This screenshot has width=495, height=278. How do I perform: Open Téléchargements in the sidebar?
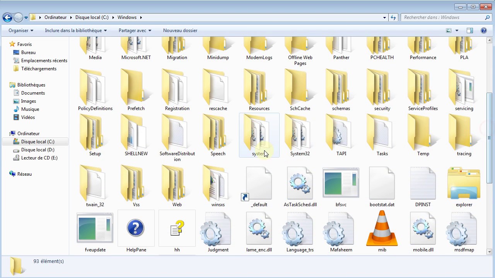(39, 69)
